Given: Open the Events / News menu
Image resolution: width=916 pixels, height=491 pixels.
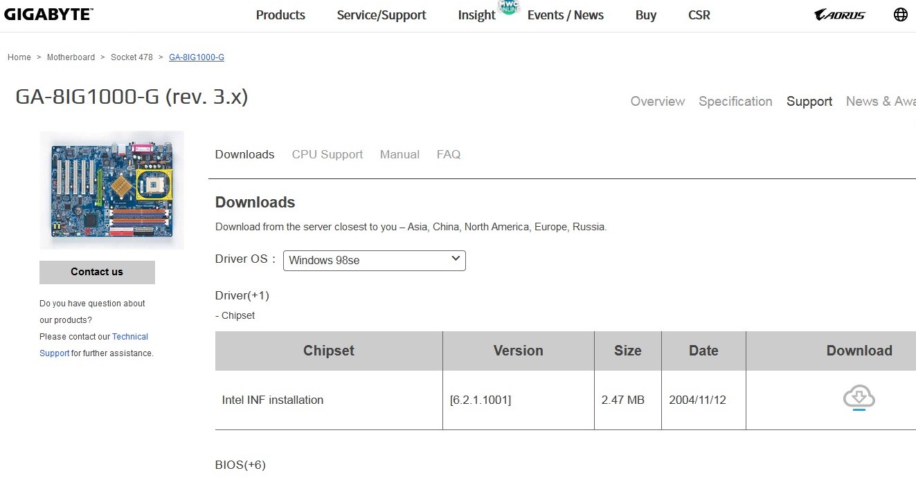Looking at the screenshot, I should point(566,15).
